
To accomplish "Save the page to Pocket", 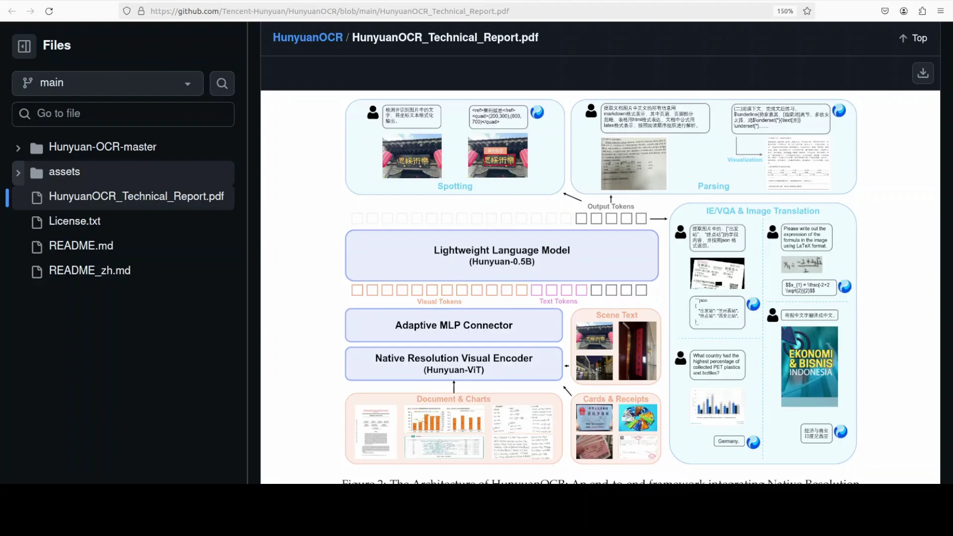I will click(x=885, y=11).
